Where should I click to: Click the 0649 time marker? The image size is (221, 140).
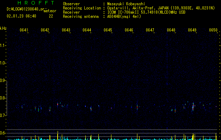pos(192,30)
